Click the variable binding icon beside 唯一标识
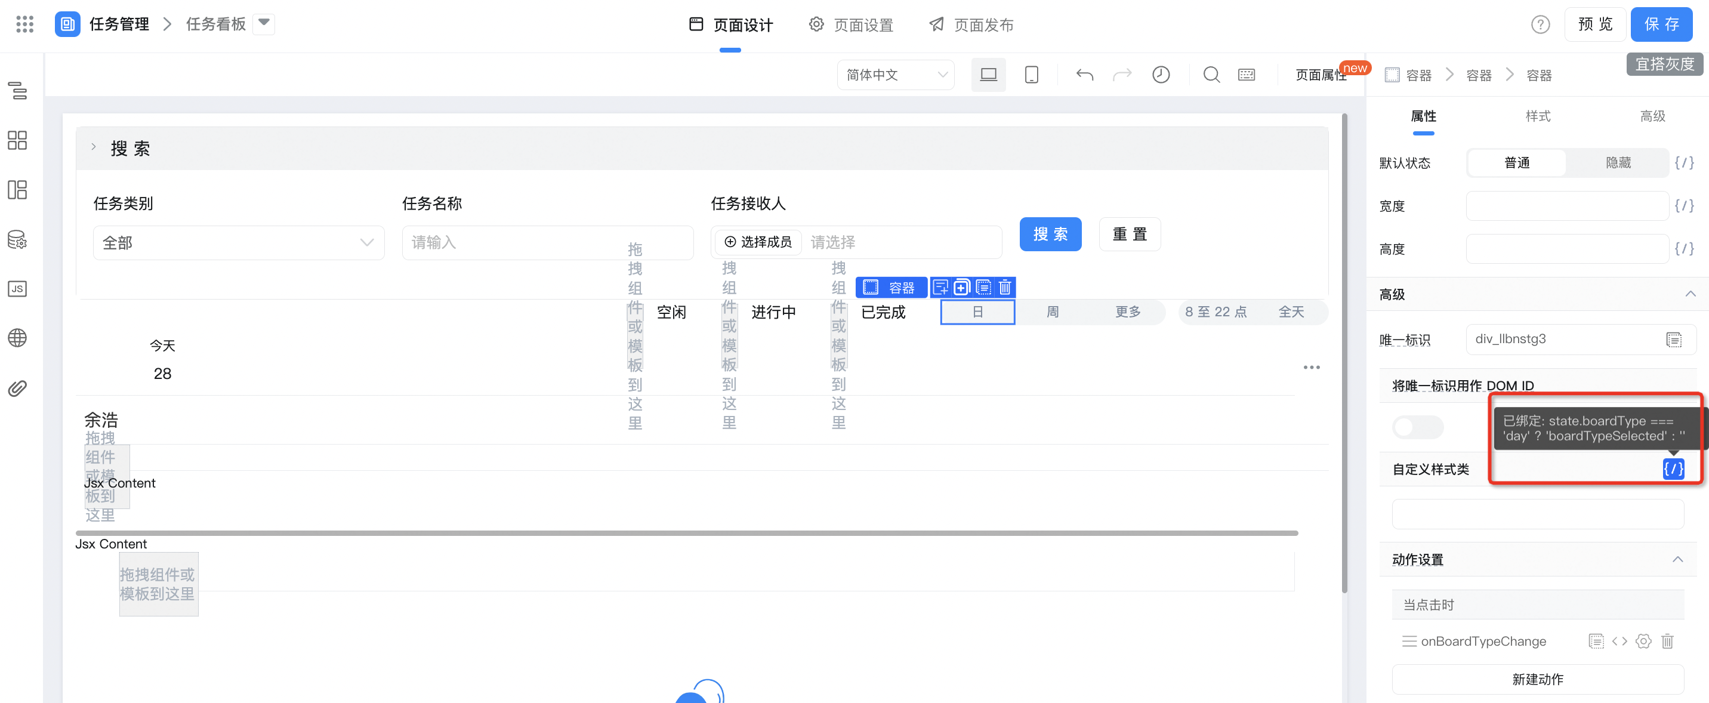This screenshot has height=703, width=1709. [x=1673, y=340]
